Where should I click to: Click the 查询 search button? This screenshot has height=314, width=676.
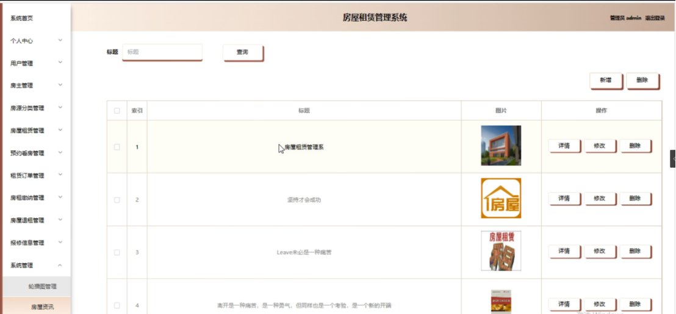tap(243, 52)
